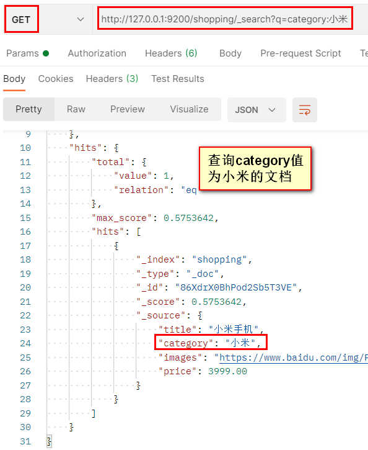Open the Pre-request Script tab
368x450 pixels.
300,53
